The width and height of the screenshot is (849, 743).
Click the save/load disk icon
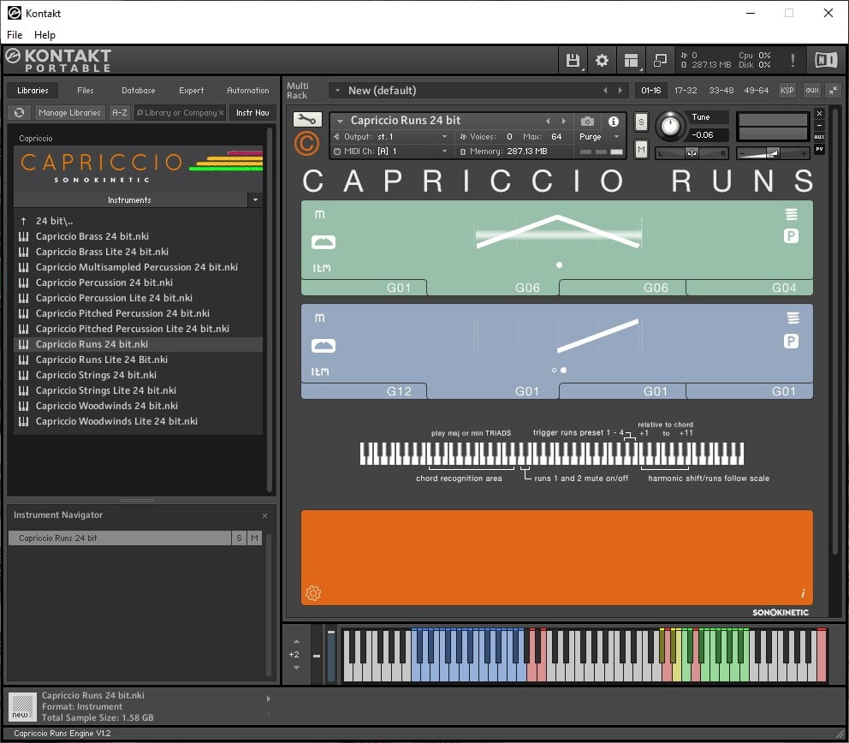point(573,60)
